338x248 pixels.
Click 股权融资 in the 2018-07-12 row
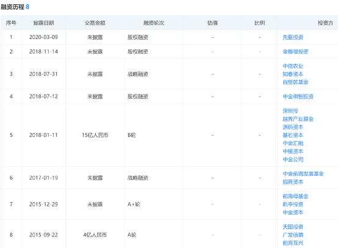138,97
